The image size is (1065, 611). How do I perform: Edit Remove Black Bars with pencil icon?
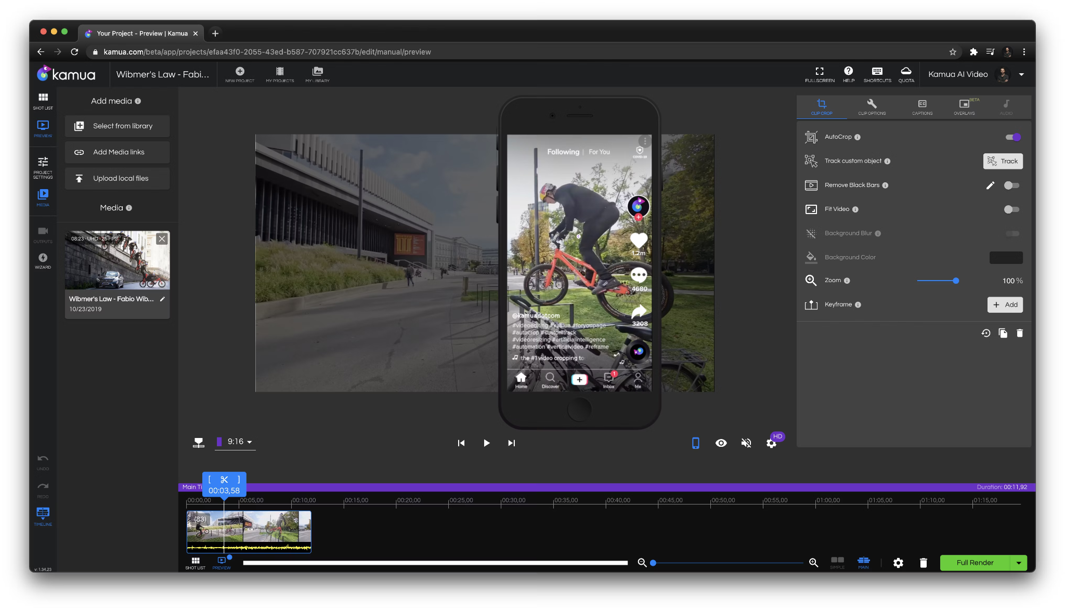click(990, 185)
